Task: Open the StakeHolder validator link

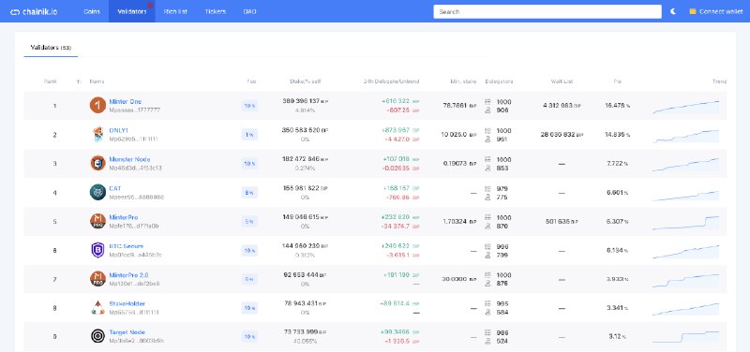Action: 127,303
